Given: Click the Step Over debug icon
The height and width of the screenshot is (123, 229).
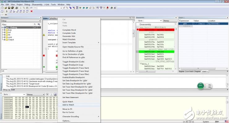Looking at the screenshot, I should tap(11, 11).
